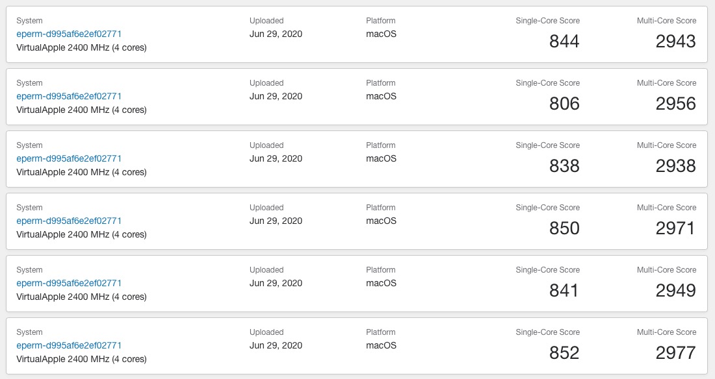Select the multi-core score 2971
715x379 pixels.
click(x=676, y=228)
